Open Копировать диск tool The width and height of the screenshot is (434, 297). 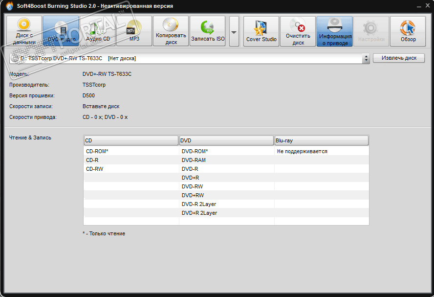click(171, 31)
